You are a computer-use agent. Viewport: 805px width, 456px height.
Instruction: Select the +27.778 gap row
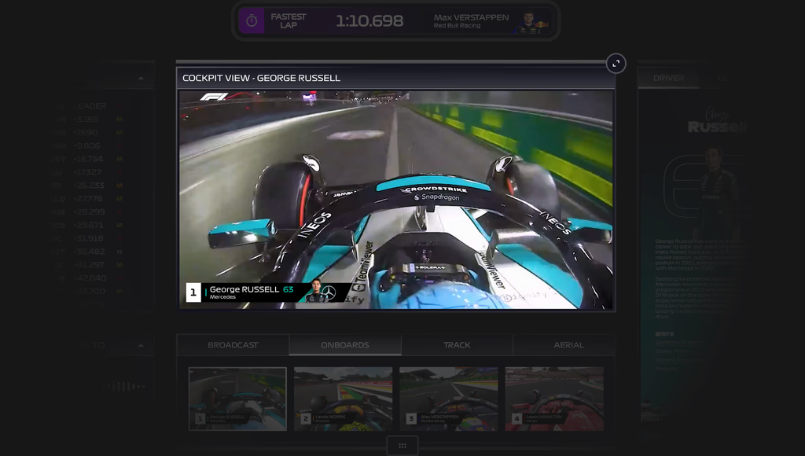pos(89,199)
